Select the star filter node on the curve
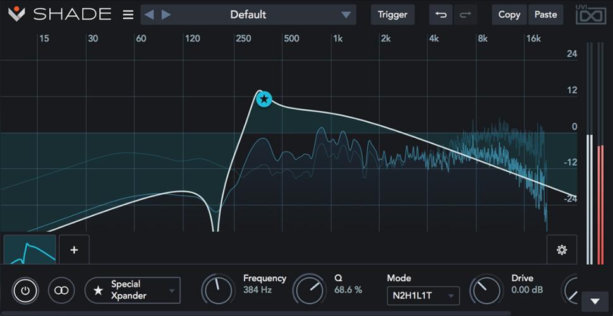The width and height of the screenshot is (613, 316). coord(264,99)
